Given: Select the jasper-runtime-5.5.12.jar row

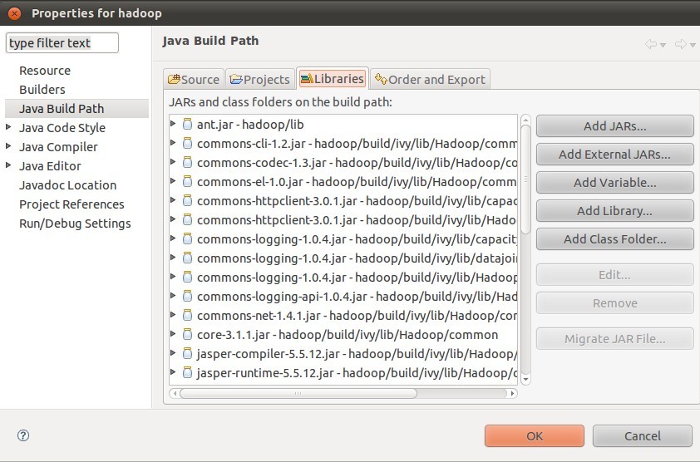Looking at the screenshot, I should 343,373.
